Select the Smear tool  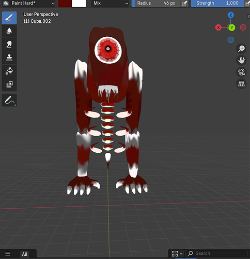click(x=9, y=45)
